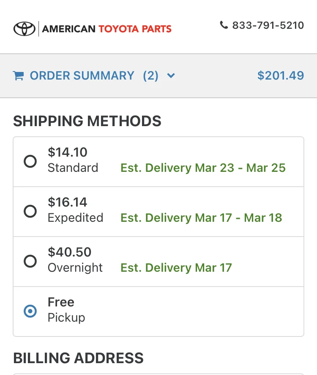This screenshot has width=317, height=375.
Task: Select the Free Pickup radio button
Action: pos(30,311)
